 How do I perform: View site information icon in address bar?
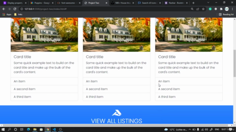(x=22, y=9)
